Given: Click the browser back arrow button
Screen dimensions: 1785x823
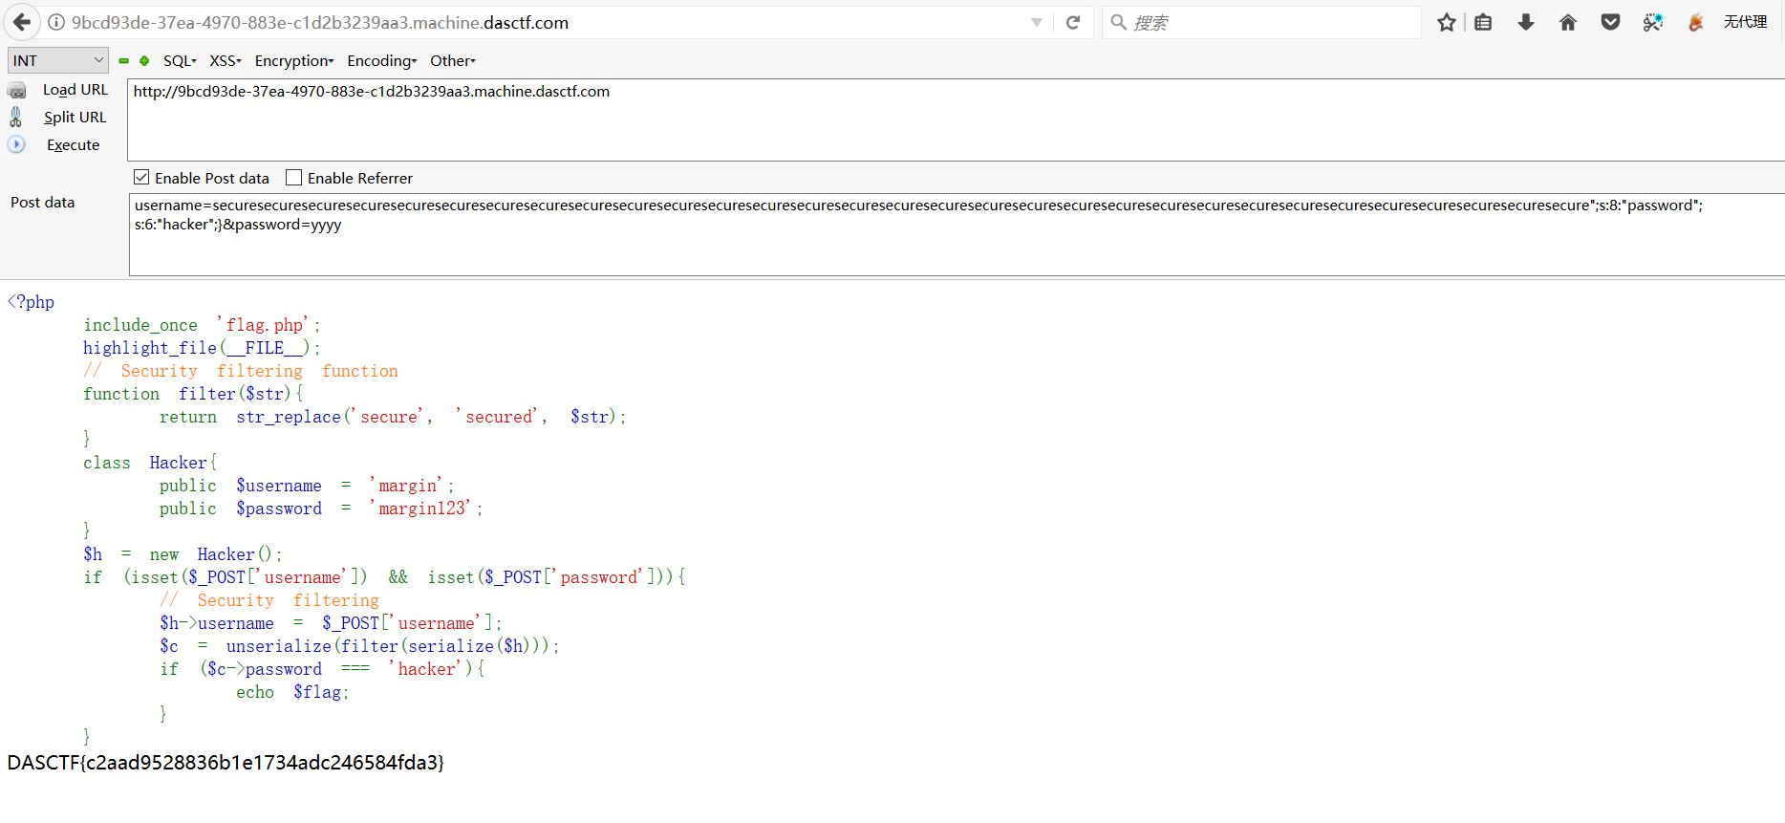Looking at the screenshot, I should [x=22, y=22].
